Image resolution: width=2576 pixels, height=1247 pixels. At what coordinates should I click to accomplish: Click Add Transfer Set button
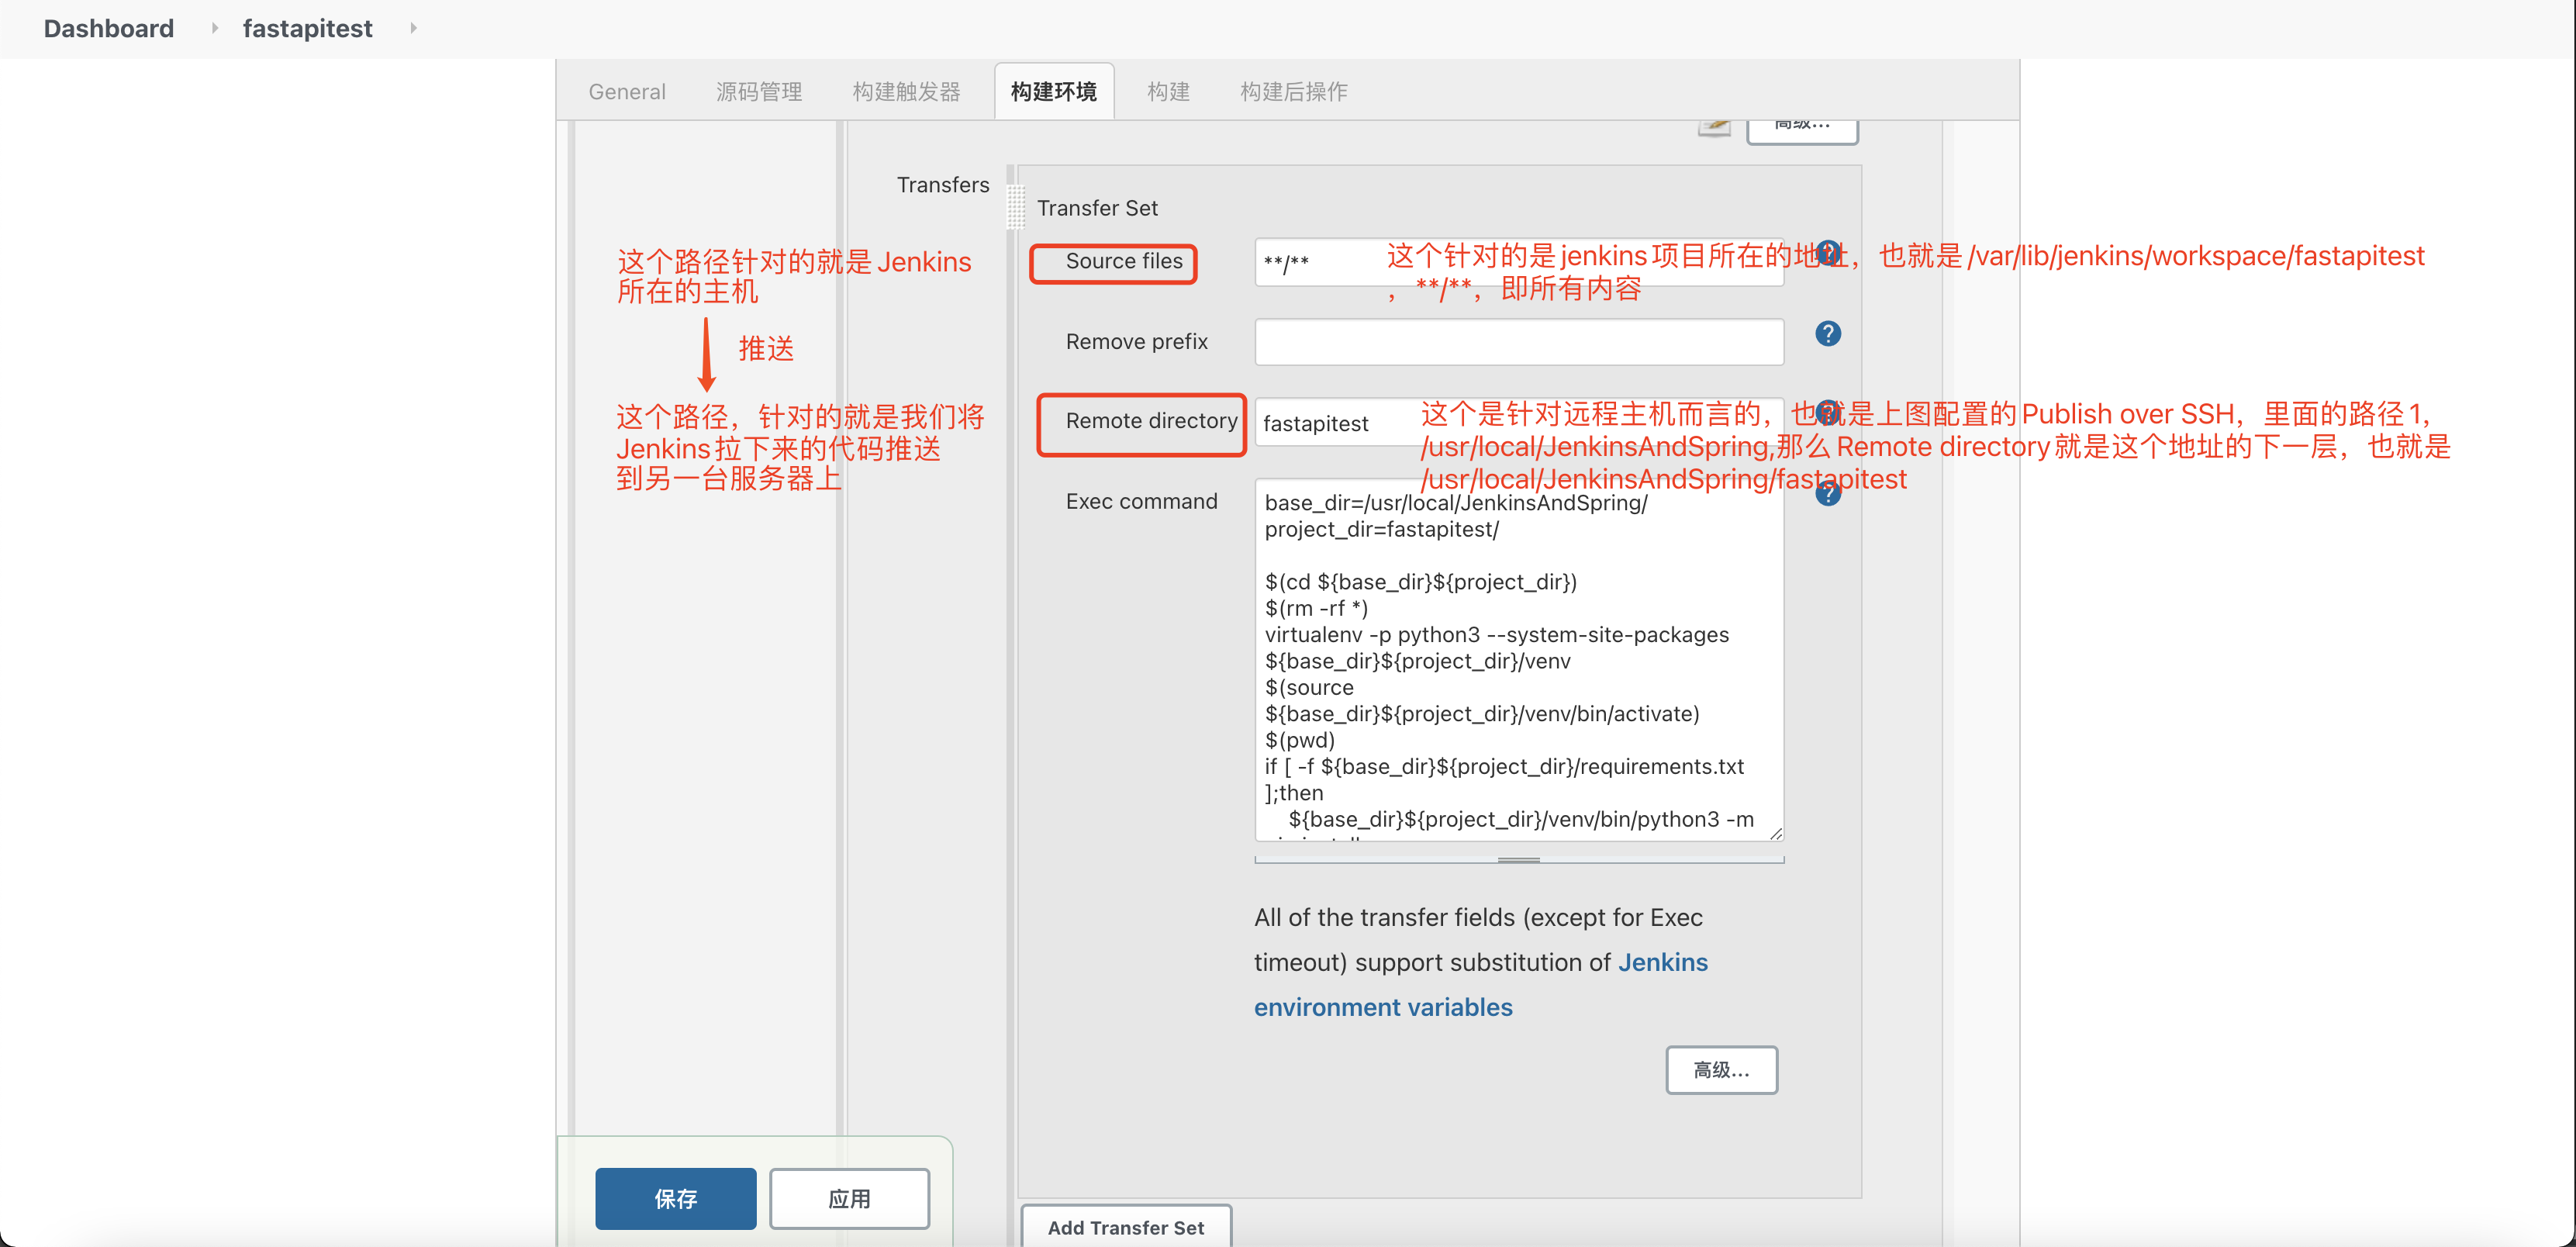click(x=1126, y=1227)
